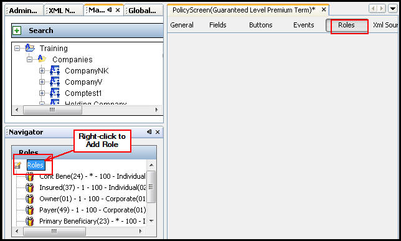Image resolution: width=401 pixels, height=241 pixels.
Task: Select Comptest1 in the tree
Action: 83,93
